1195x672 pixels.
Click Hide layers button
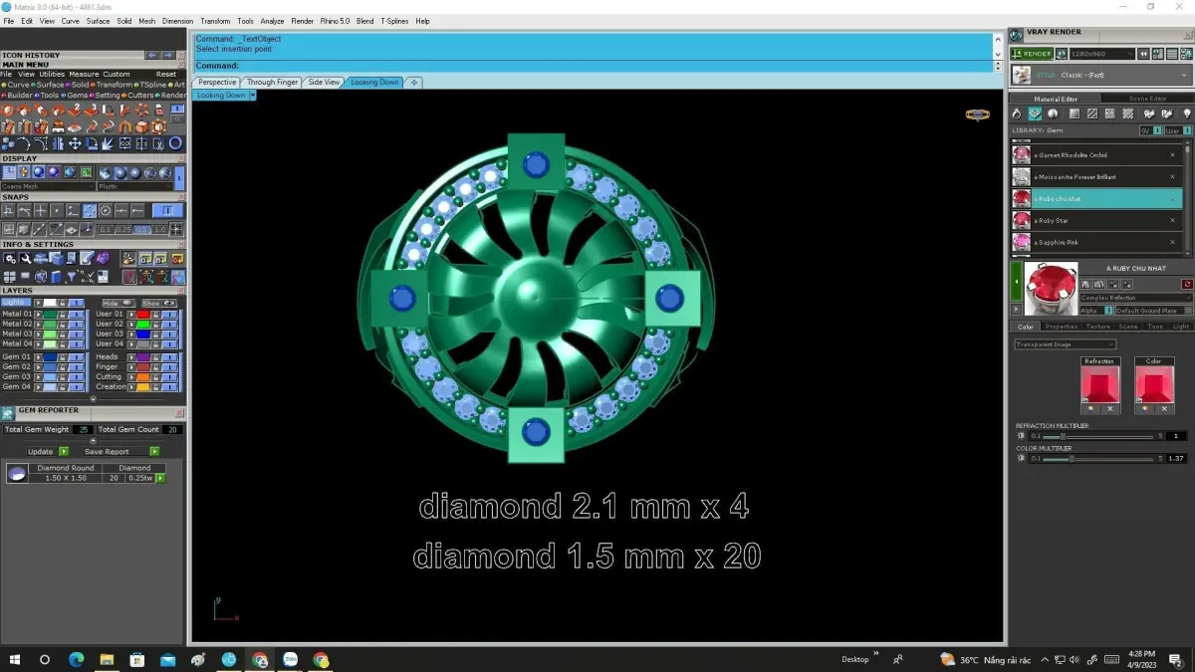[x=119, y=303]
